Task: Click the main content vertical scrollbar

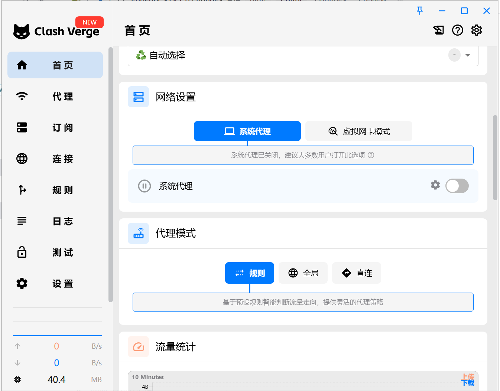Action: point(495,158)
